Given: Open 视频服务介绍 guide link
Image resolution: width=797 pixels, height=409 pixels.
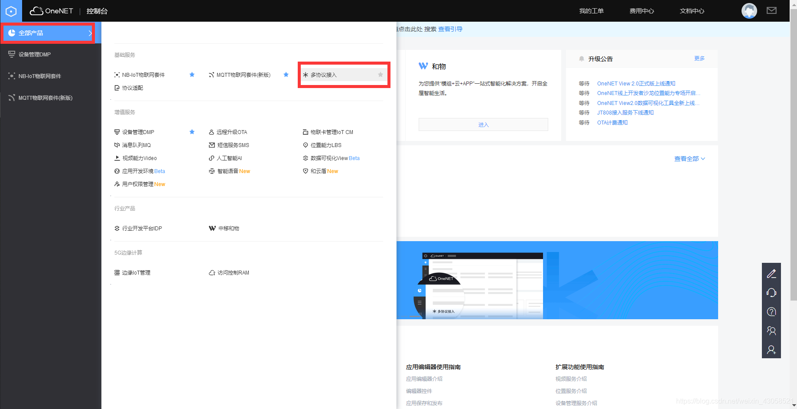Looking at the screenshot, I should pyautogui.click(x=571, y=379).
